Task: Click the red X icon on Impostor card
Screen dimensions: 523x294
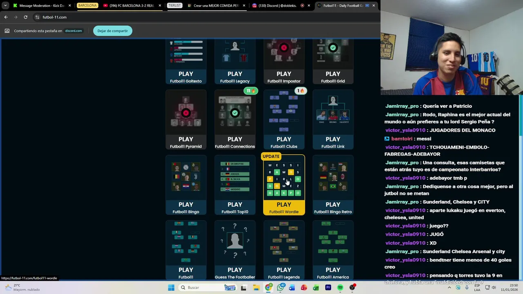Action: (x=284, y=48)
